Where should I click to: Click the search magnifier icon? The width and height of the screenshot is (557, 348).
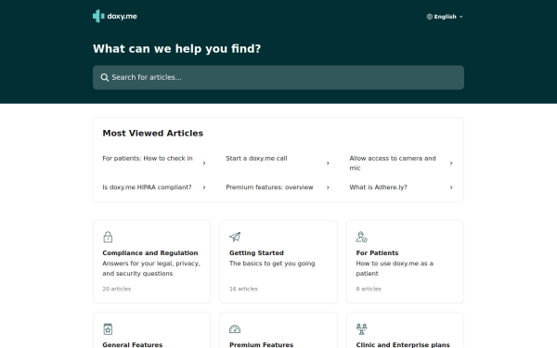(x=104, y=77)
